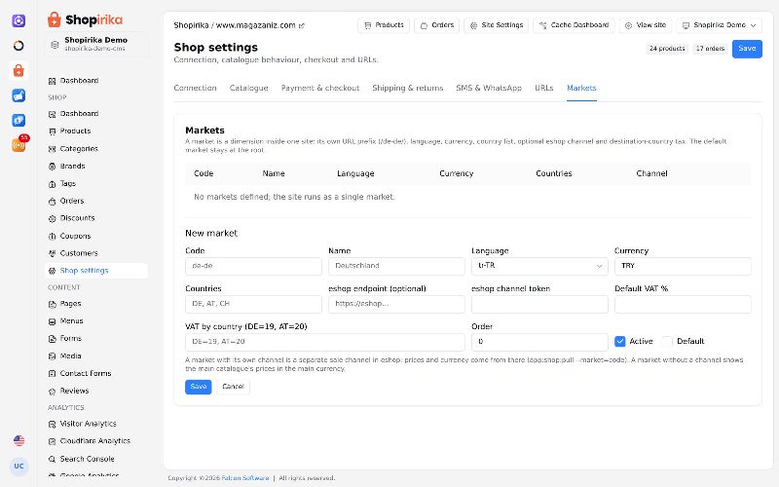Click the US flag language icon

tap(19, 440)
